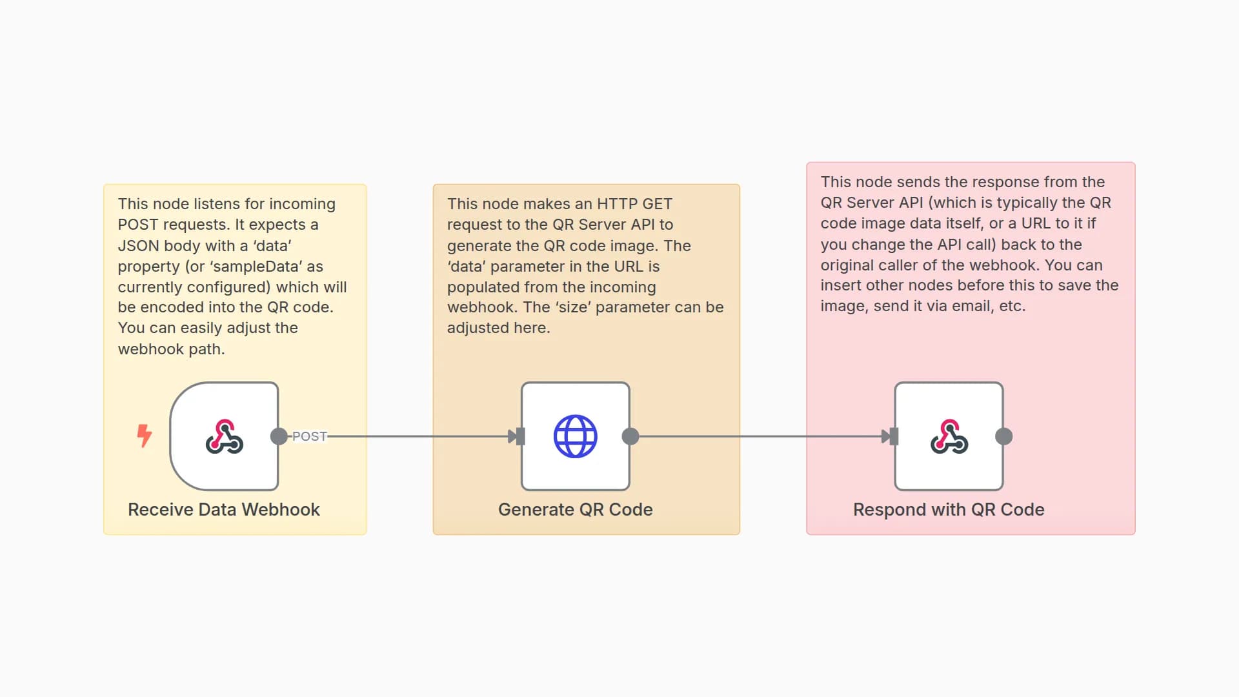The height and width of the screenshot is (697, 1239).
Task: Click the red lightning trigger icon
Action: (x=145, y=436)
